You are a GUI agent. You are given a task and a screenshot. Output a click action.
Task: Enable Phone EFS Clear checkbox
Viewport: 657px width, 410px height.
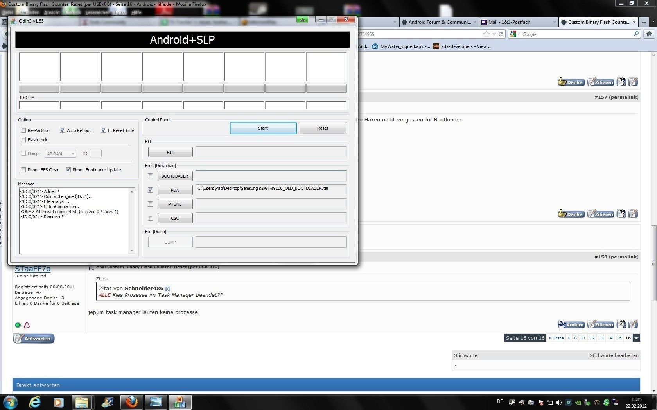coord(23,170)
